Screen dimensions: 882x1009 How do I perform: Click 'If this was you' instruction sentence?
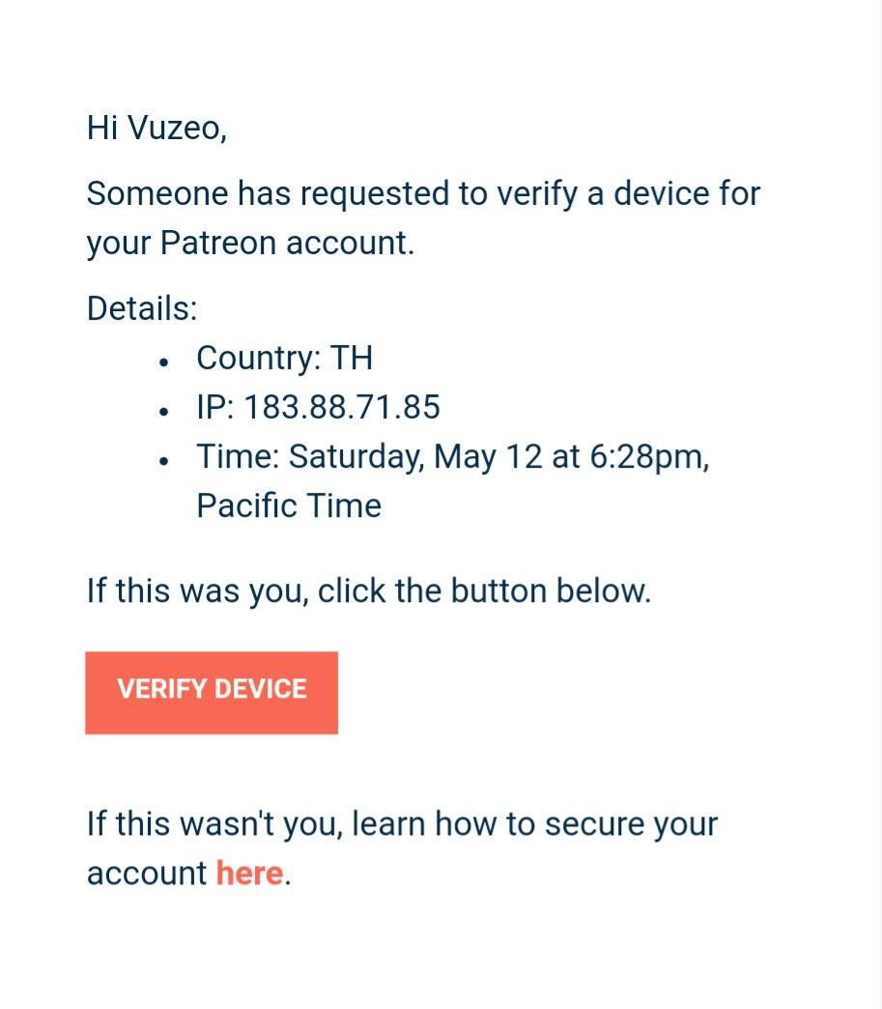click(x=369, y=591)
